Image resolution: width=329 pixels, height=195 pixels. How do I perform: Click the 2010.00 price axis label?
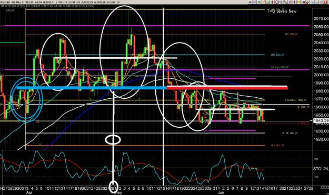321,67
